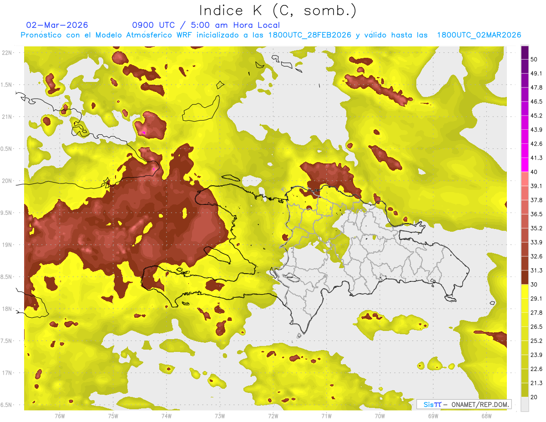
Task: Click the color bar value "27.8"
Action: pyautogui.click(x=536, y=313)
